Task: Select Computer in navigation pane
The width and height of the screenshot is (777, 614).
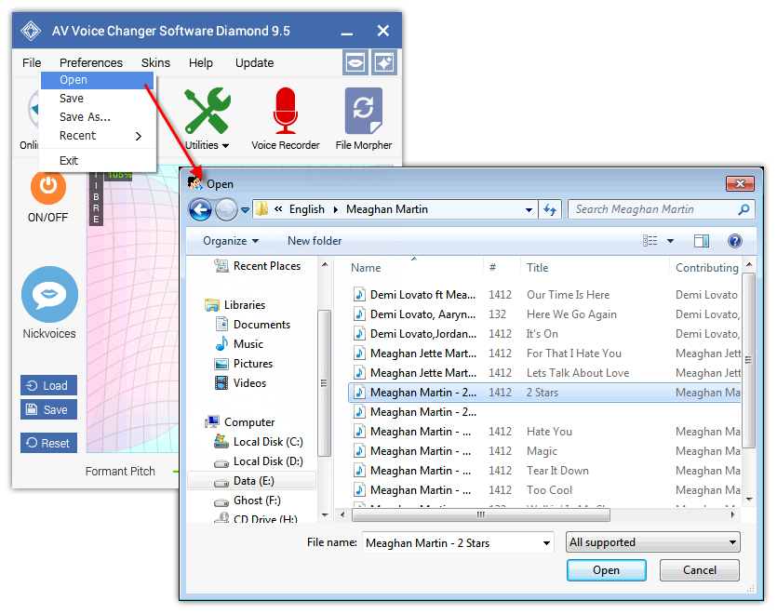Action: click(x=240, y=422)
